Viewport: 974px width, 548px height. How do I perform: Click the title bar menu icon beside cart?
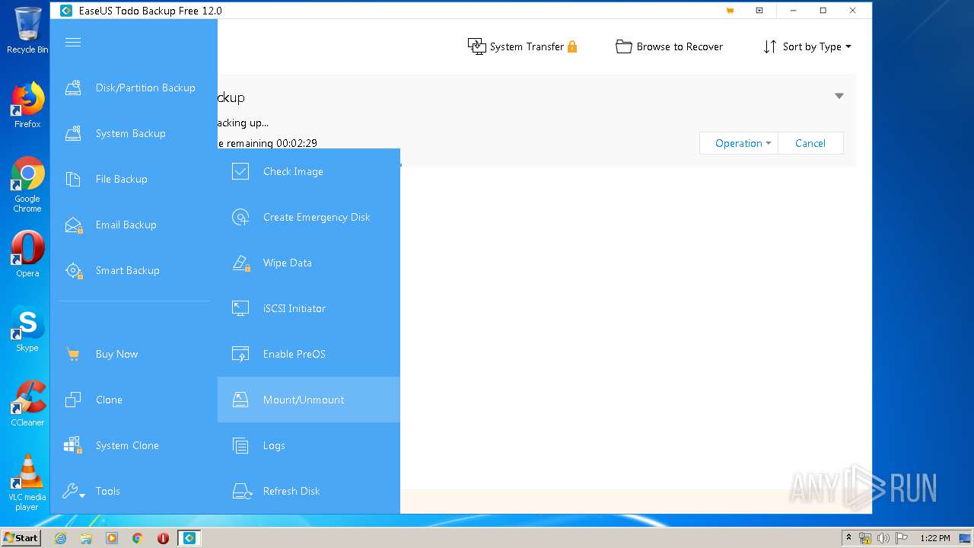tap(759, 11)
